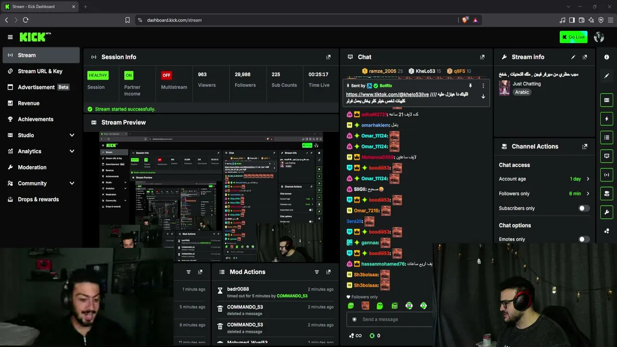Open Brave Shields icon

465,20
